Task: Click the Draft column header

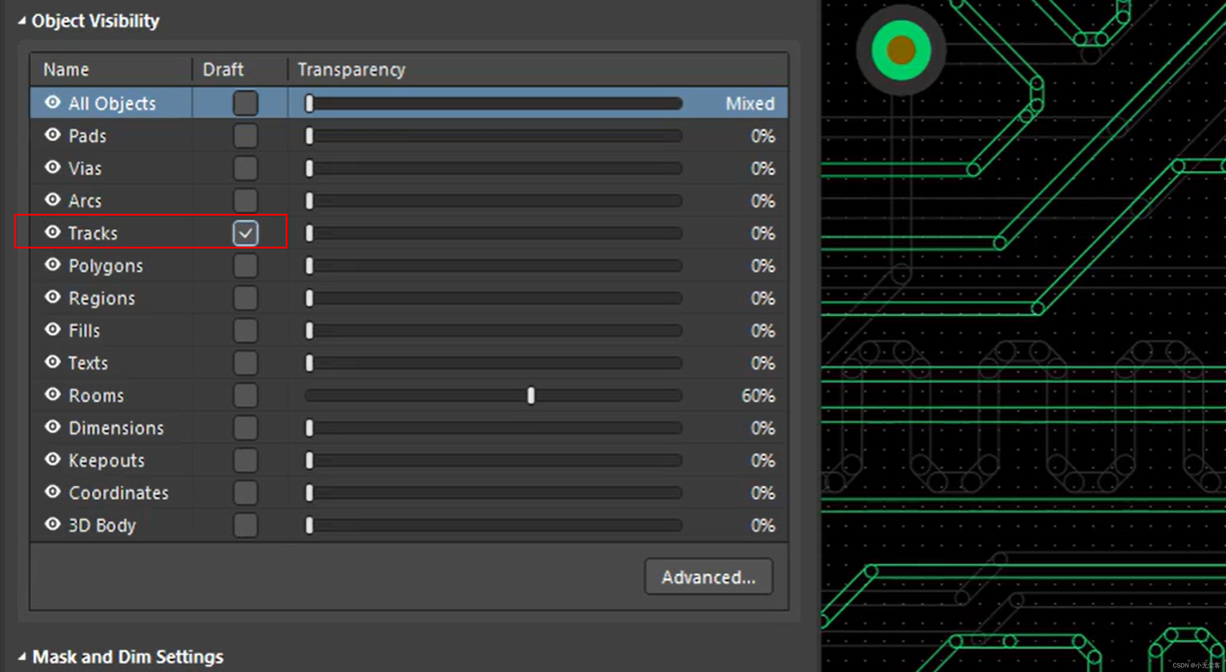Action: point(223,70)
